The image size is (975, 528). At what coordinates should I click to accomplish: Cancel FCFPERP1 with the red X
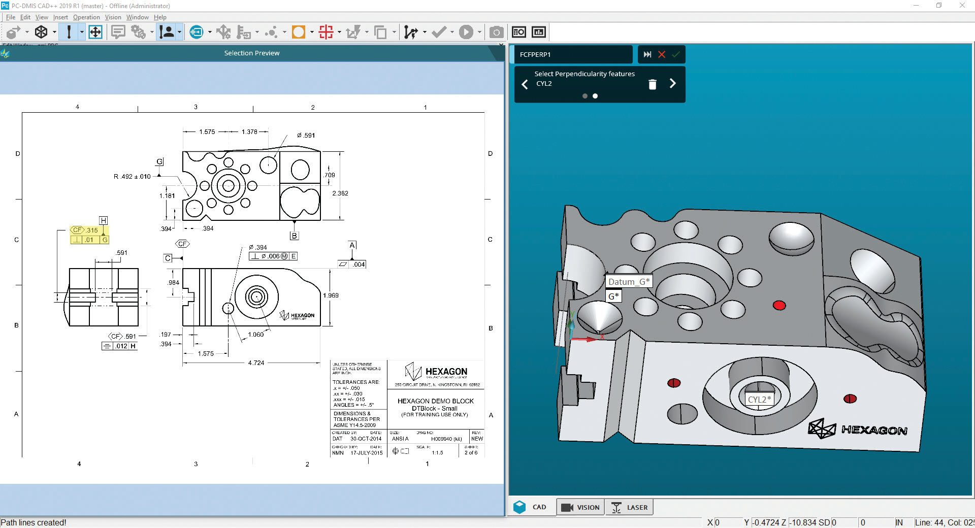(662, 54)
